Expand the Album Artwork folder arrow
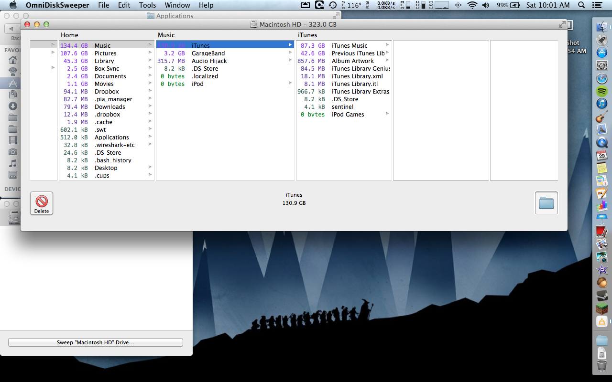The image size is (612, 382). [x=387, y=60]
